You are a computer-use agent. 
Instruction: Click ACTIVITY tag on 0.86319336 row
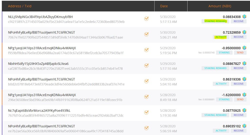[x=221, y=84]
